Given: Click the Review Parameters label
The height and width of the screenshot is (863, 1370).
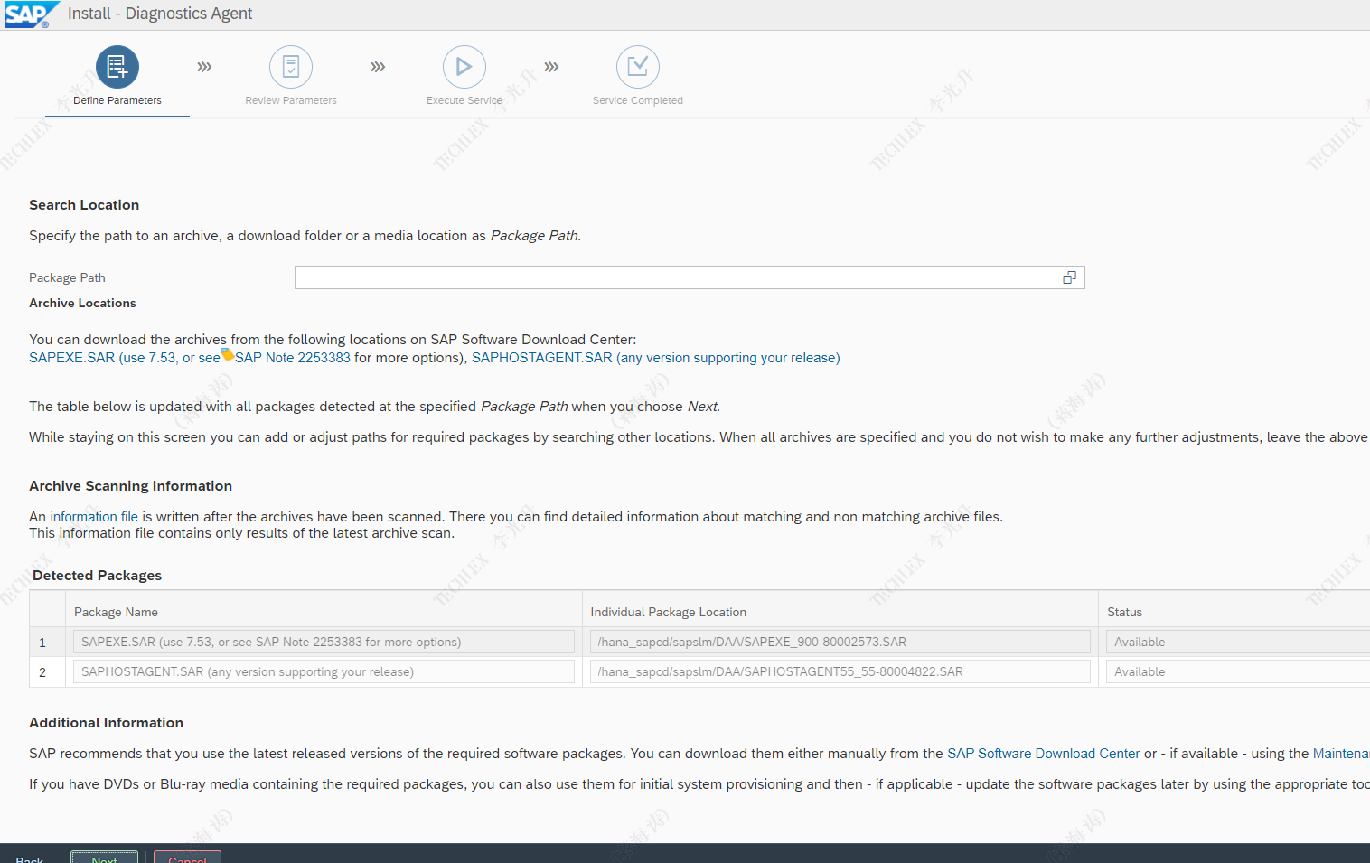Looking at the screenshot, I should pyautogui.click(x=291, y=100).
